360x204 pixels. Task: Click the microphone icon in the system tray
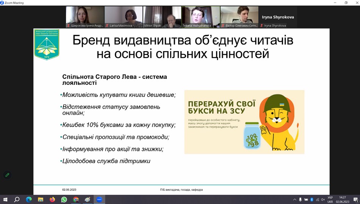pyautogui.click(x=300, y=199)
